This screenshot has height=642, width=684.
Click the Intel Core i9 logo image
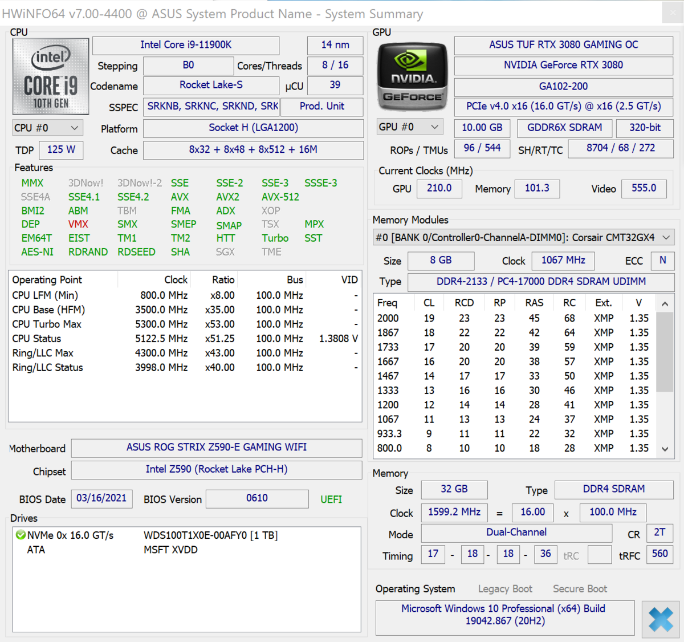pyautogui.click(x=51, y=76)
